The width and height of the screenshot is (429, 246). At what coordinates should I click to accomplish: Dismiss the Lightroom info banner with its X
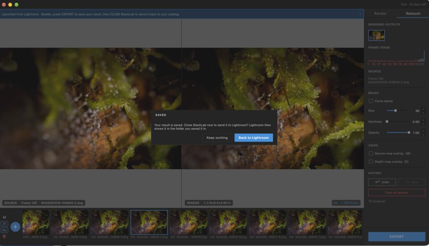[x=360, y=14]
